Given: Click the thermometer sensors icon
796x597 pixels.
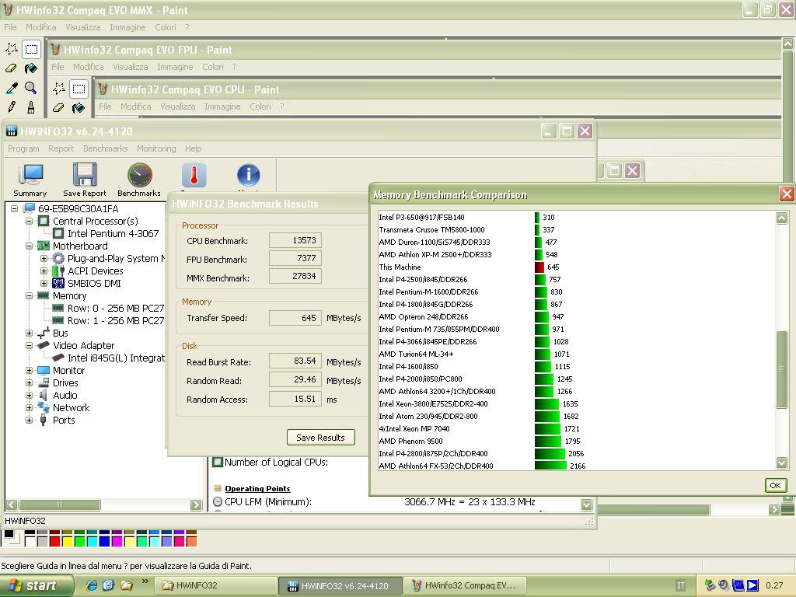Looking at the screenshot, I should (x=194, y=176).
